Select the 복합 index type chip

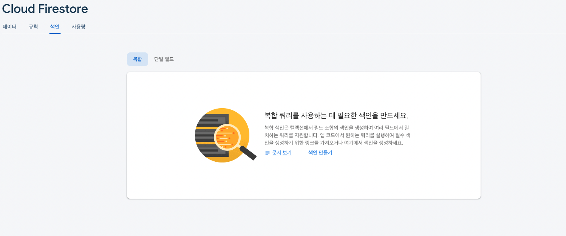138,59
